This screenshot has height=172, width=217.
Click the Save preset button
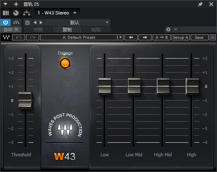[199, 38]
